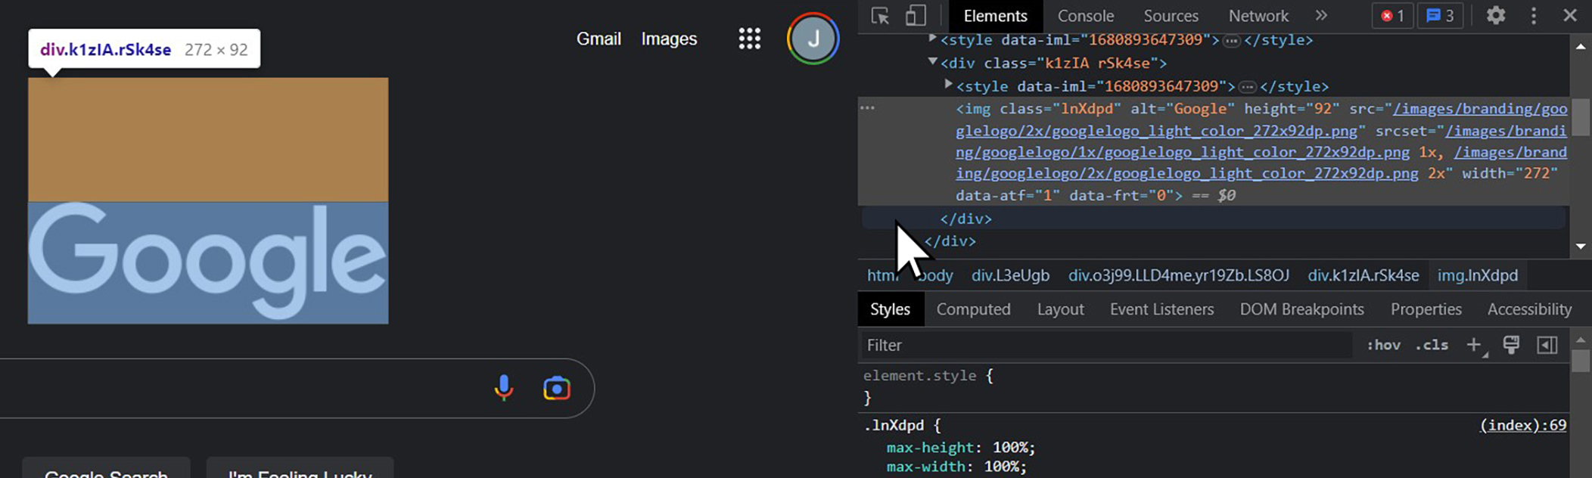Toggle the :hov element state button
This screenshot has height=478, width=1592.
[x=1383, y=345]
